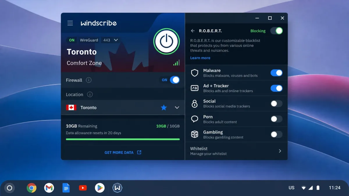
Task: Minimize the Windscribe window
Action: tap(257, 18)
